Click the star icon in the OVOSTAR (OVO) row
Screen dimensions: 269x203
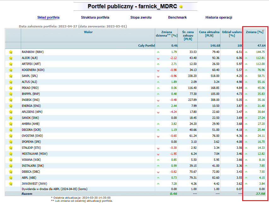tap(11, 136)
